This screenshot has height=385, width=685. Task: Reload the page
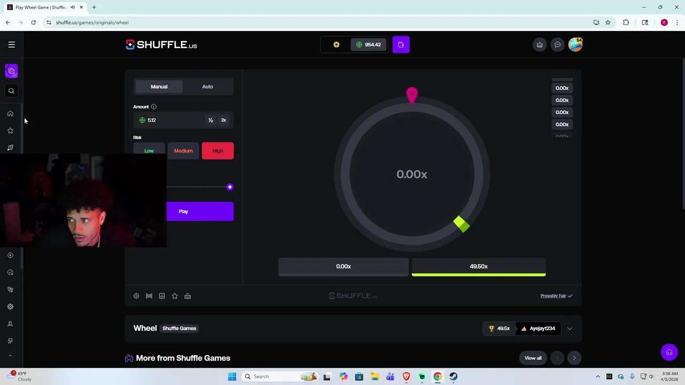33,22
